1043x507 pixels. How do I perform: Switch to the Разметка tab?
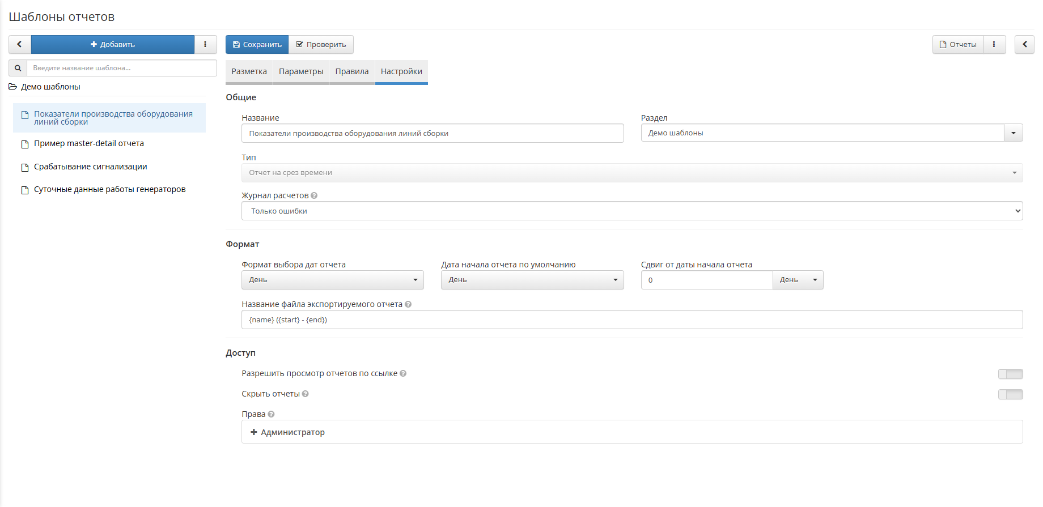point(249,71)
